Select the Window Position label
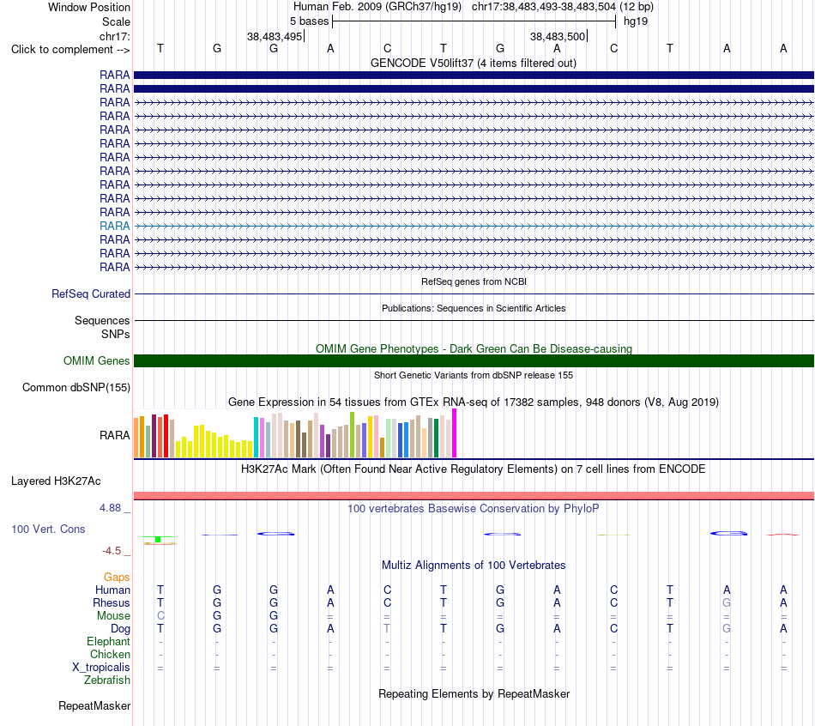815x726 pixels. [89, 7]
